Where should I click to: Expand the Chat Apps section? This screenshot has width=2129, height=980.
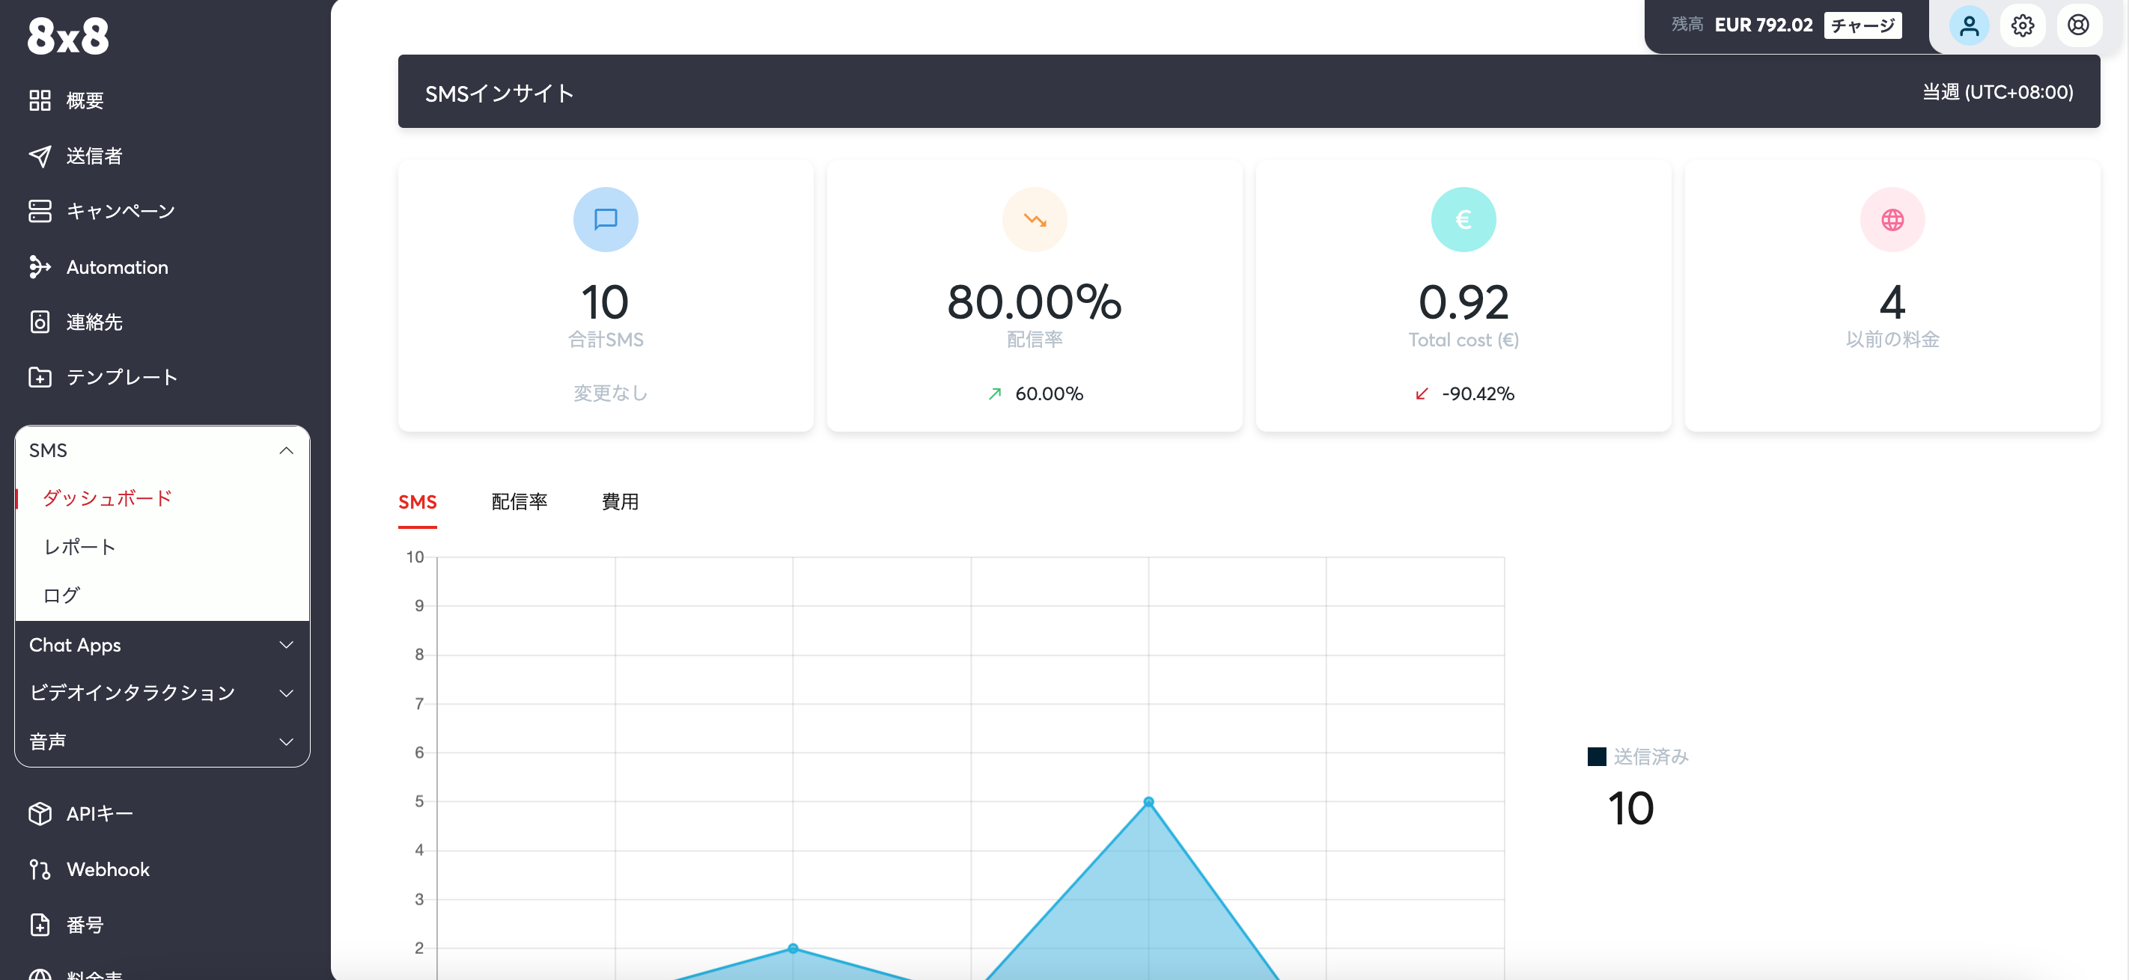[286, 645]
